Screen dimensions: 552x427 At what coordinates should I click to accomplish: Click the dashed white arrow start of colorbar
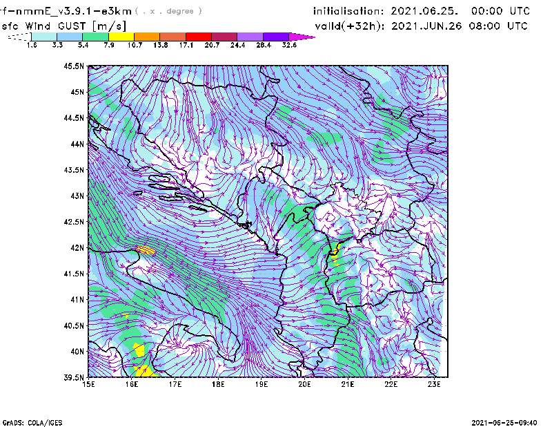point(19,37)
